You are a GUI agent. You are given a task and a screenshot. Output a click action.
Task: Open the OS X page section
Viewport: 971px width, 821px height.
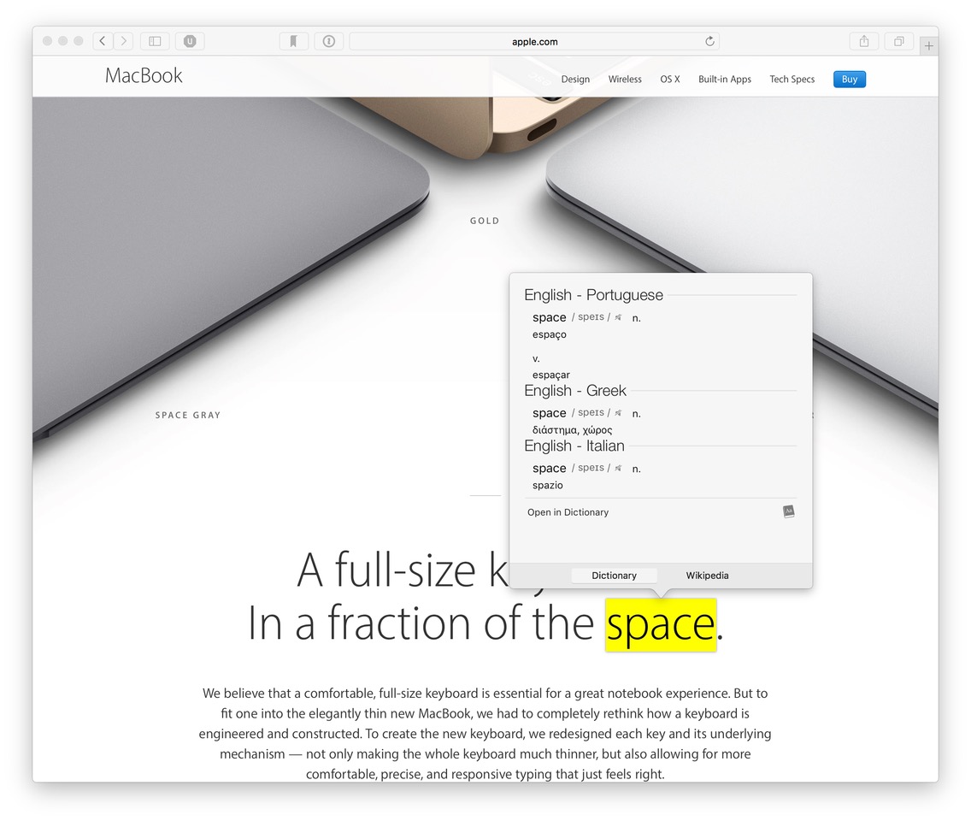click(x=670, y=80)
